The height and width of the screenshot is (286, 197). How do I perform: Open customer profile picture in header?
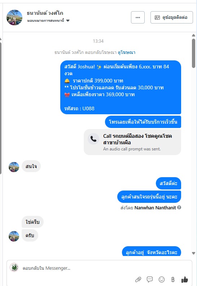pos(14,17)
